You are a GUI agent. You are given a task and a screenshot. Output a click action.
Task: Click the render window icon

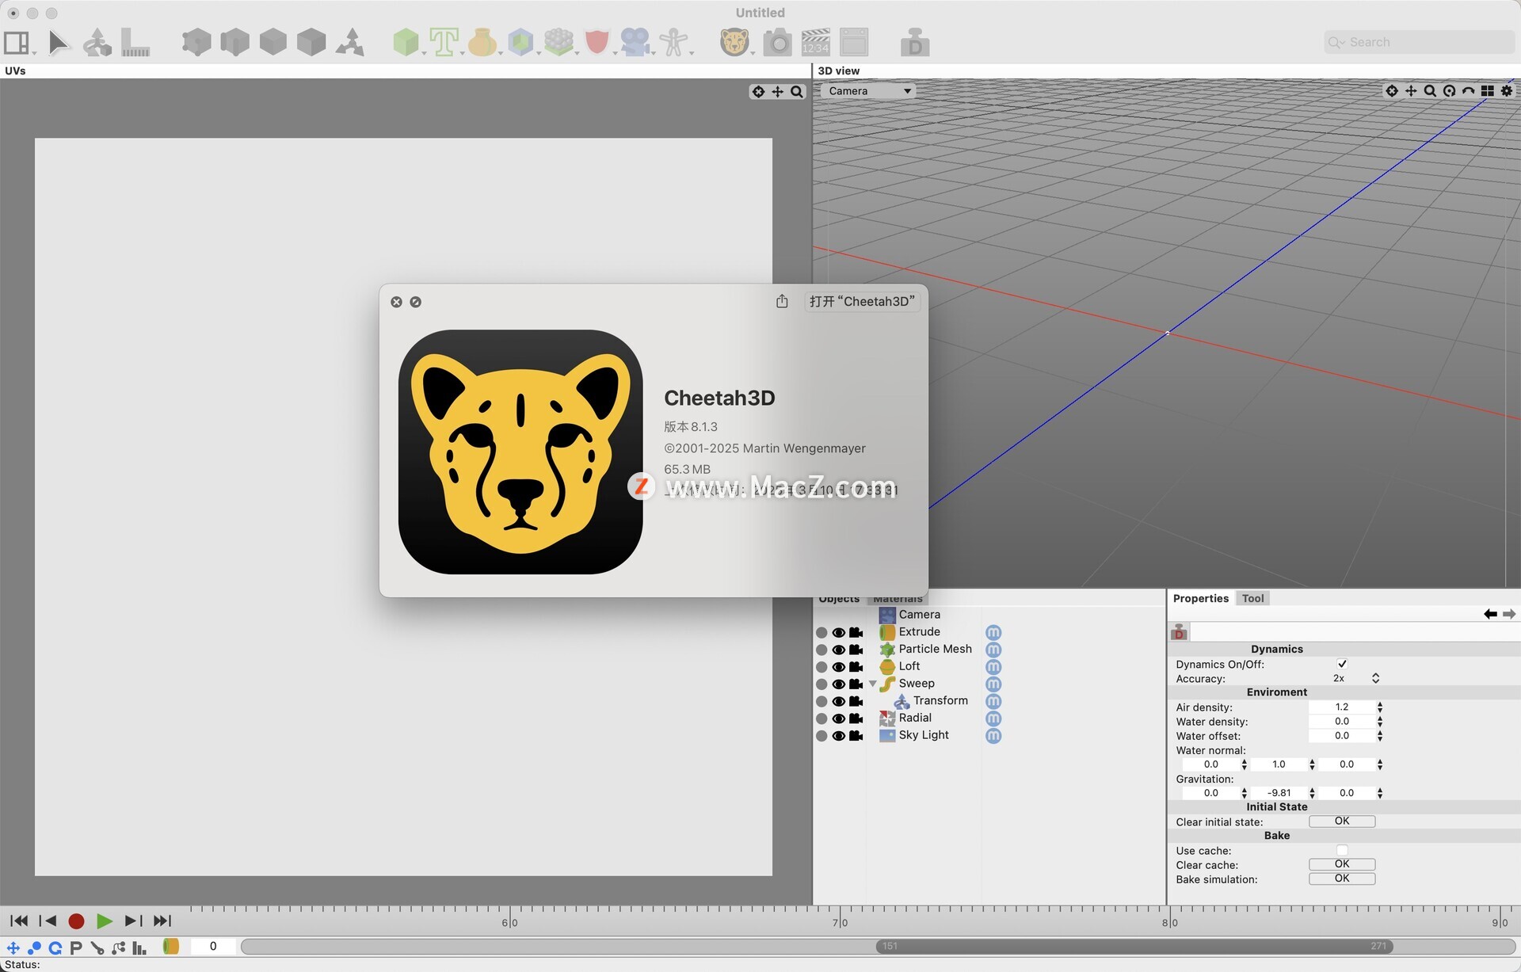pyautogui.click(x=854, y=42)
